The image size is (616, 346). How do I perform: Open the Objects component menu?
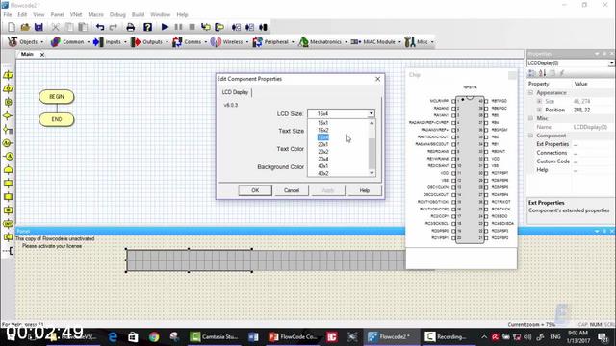pyautogui.click(x=26, y=42)
